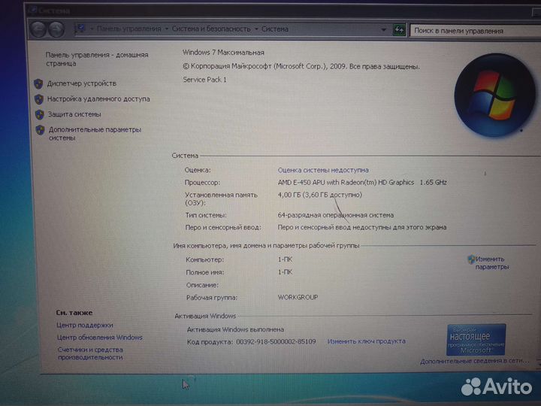This screenshot has width=541, height=406.
Task: Open Дополнительные сведения в сети link
Action: point(474,361)
